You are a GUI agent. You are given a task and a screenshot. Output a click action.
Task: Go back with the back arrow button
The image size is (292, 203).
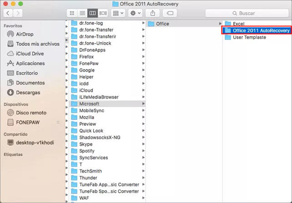point(8,13)
